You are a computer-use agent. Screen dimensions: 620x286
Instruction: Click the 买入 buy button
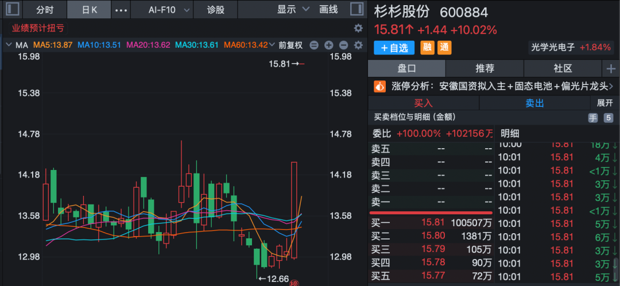[423, 103]
